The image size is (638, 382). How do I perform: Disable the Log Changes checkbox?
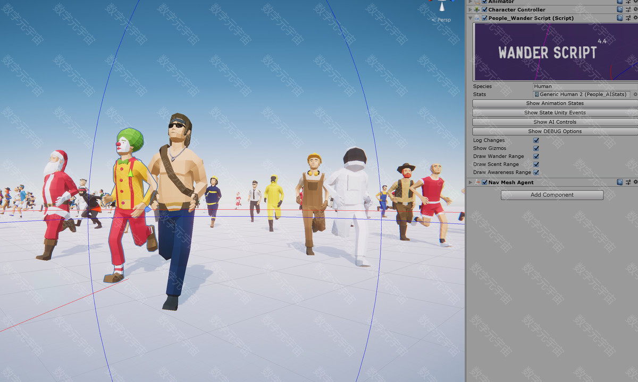tap(536, 141)
